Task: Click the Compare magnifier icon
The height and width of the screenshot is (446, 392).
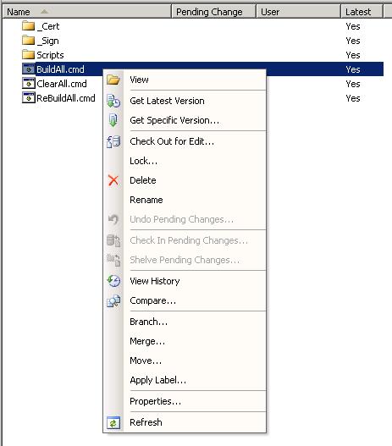Action: tap(113, 301)
